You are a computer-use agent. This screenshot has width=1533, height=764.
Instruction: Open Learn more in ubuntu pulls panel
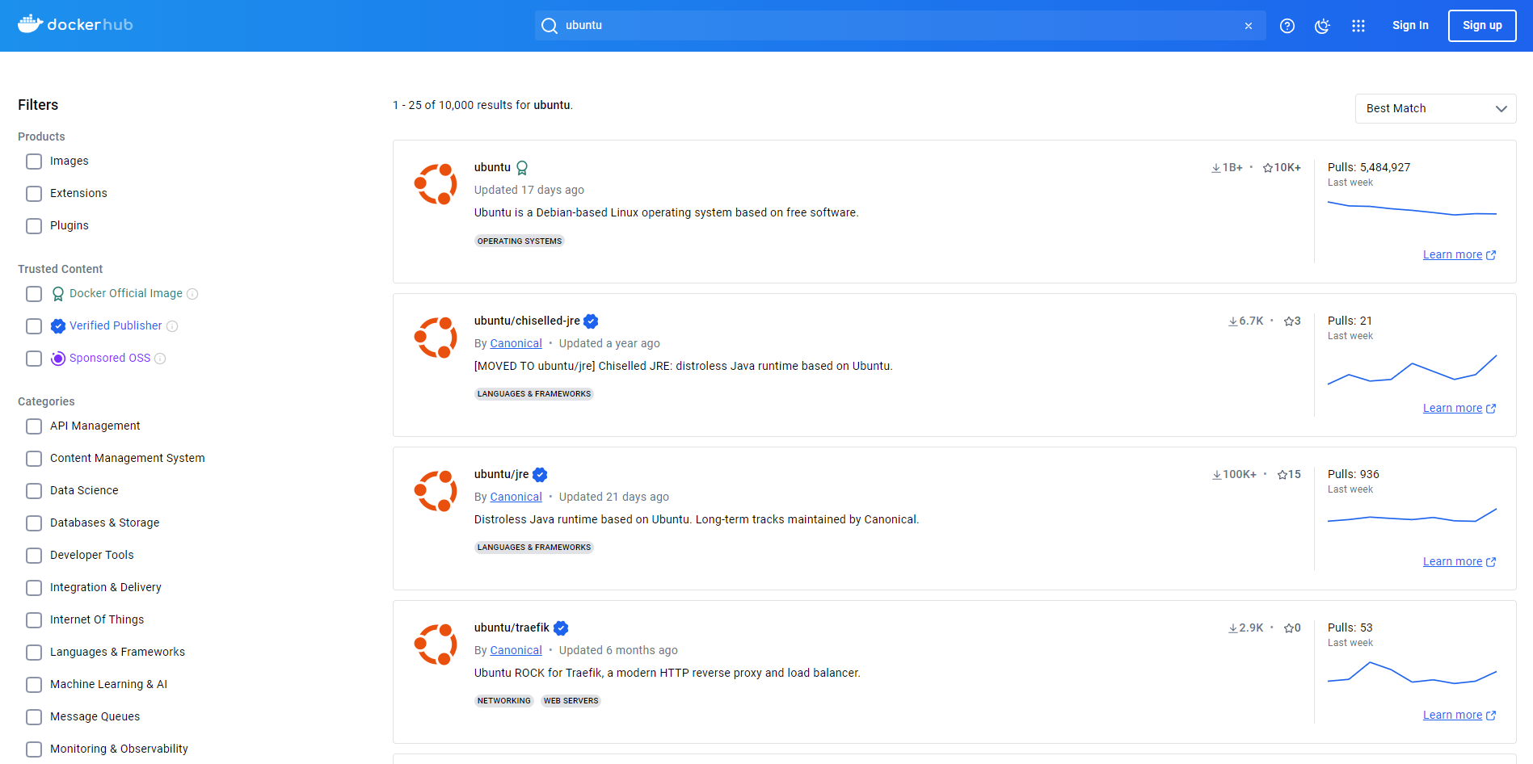pos(1459,254)
